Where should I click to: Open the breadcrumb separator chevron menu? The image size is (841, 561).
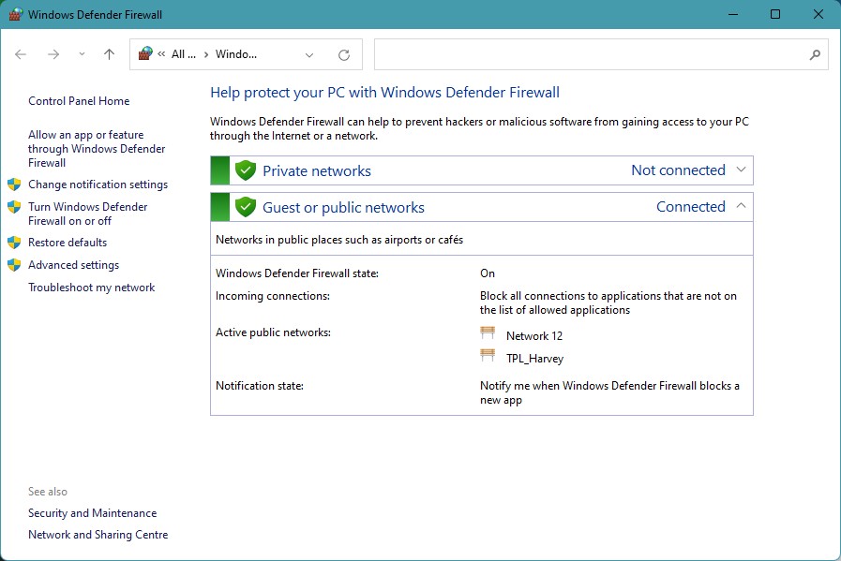pyautogui.click(x=206, y=54)
